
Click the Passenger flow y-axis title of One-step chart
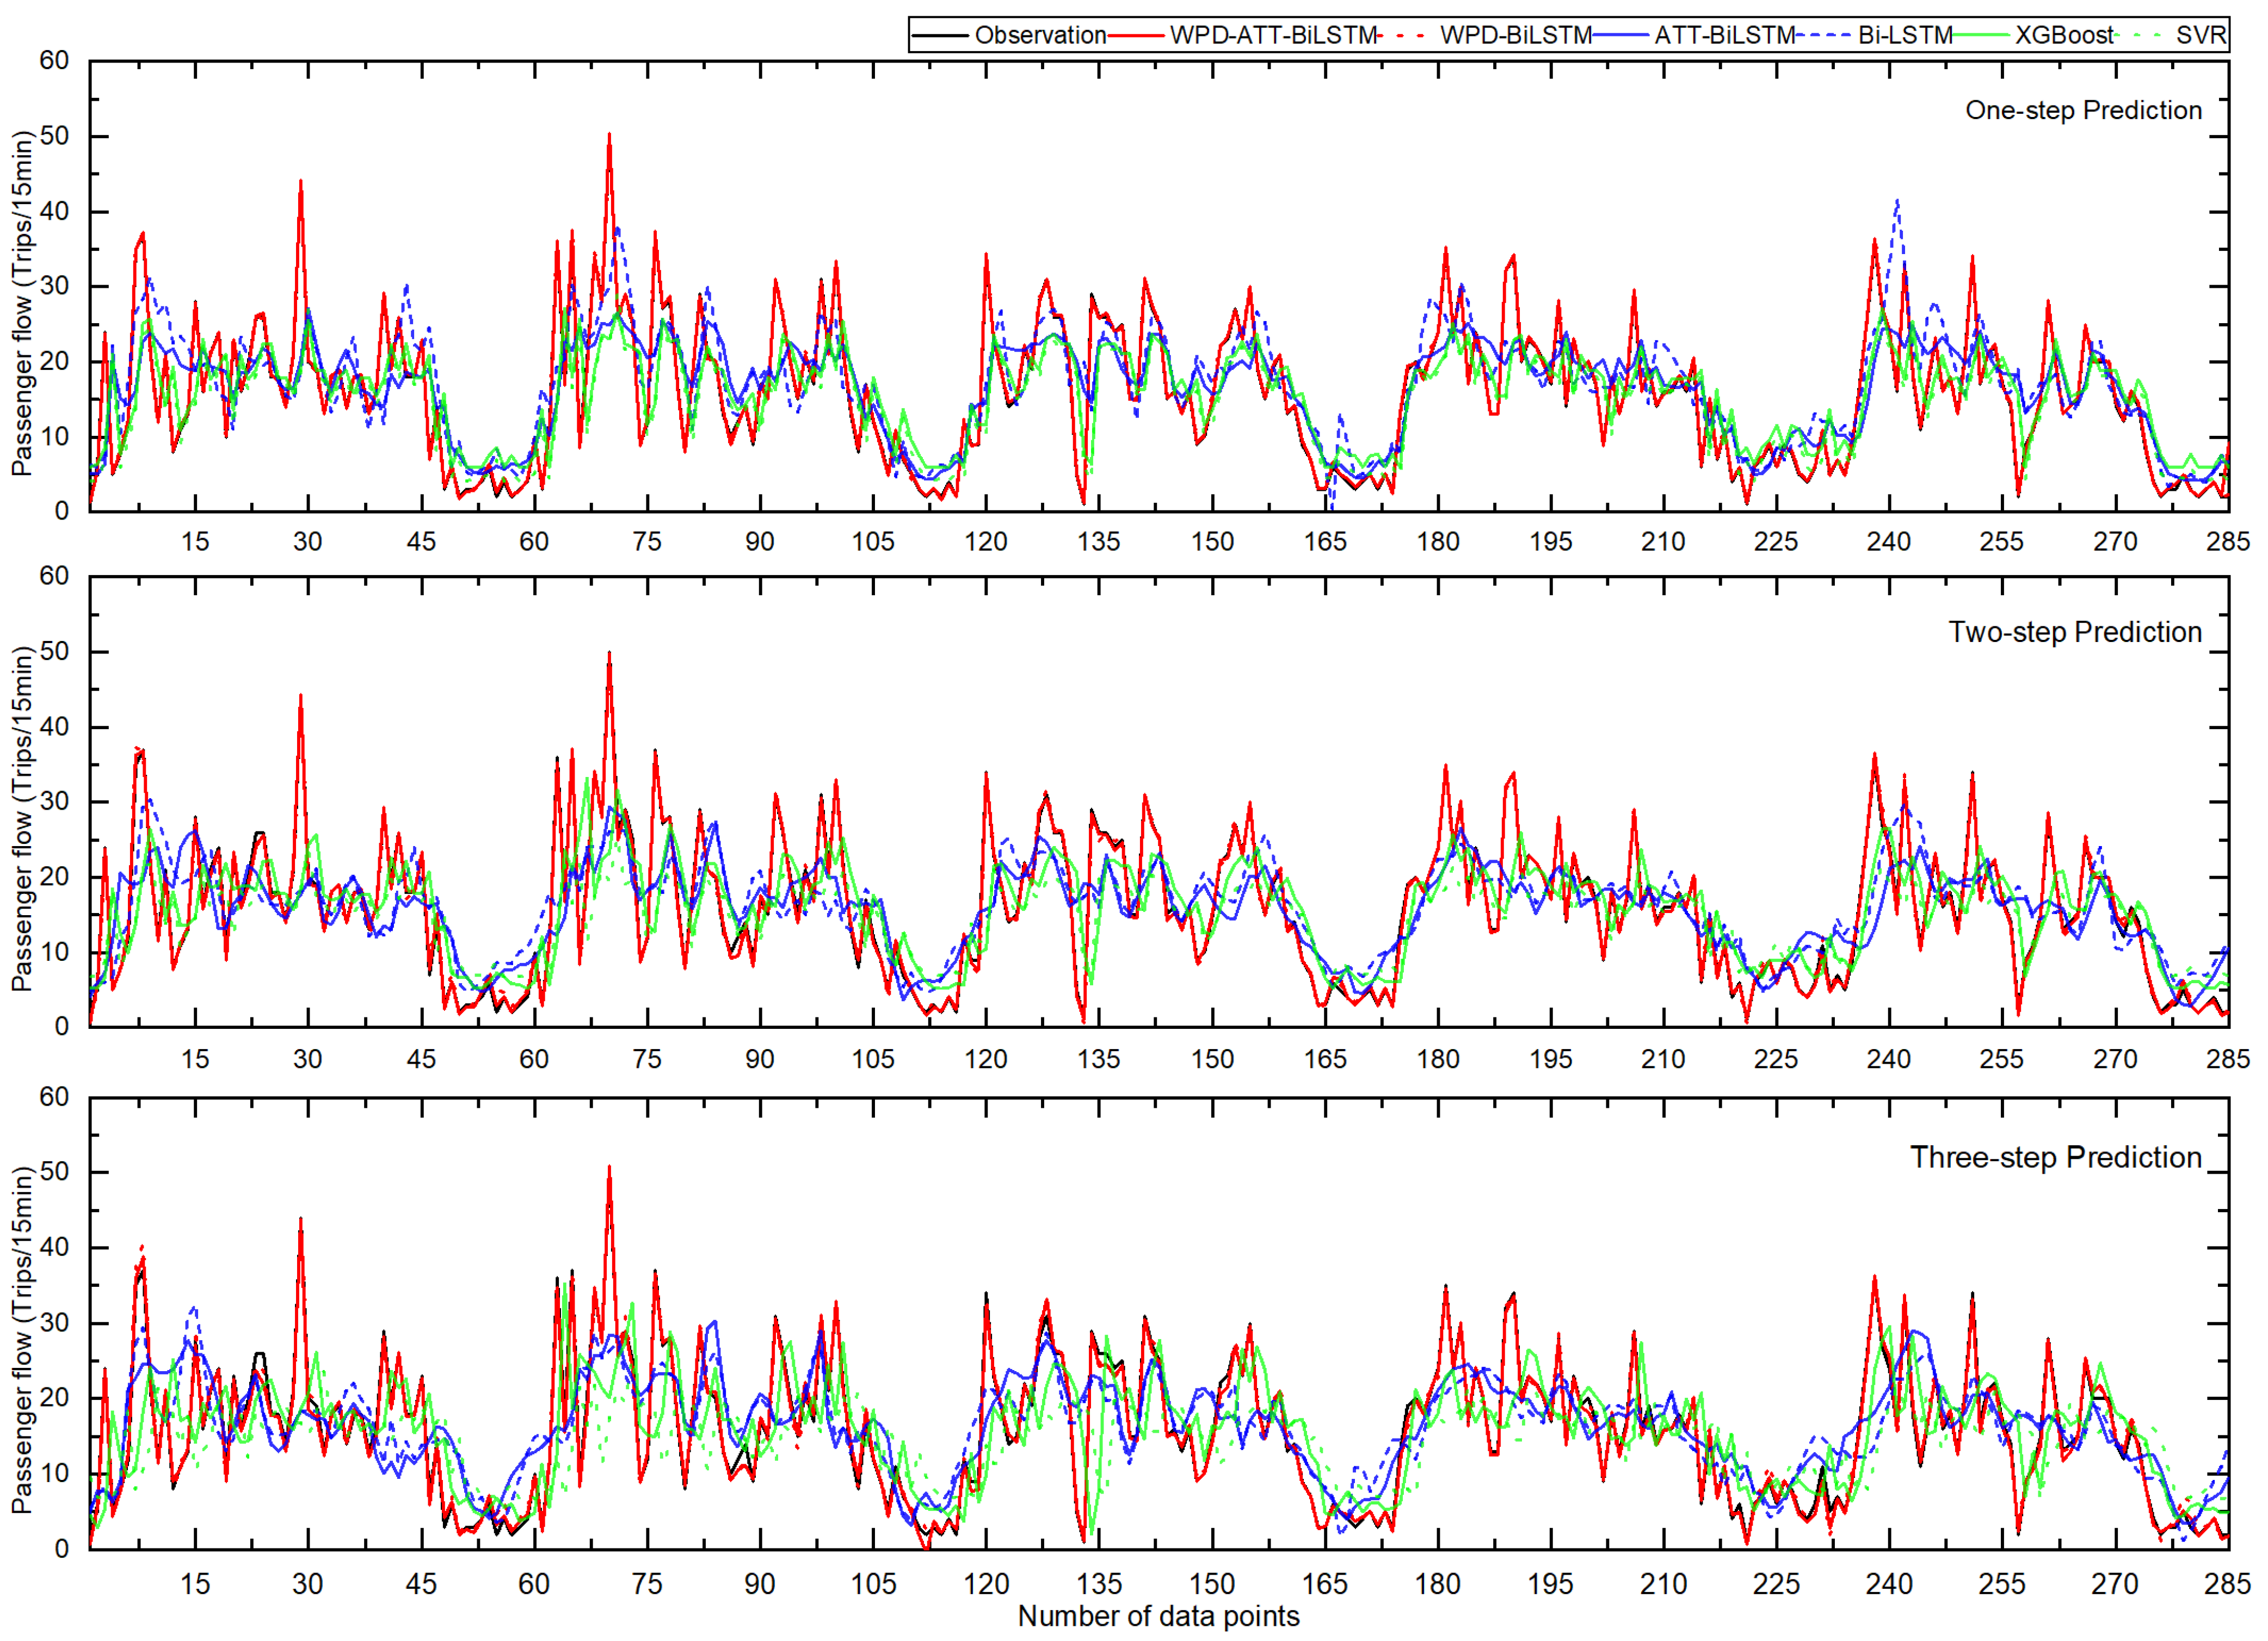[22, 303]
